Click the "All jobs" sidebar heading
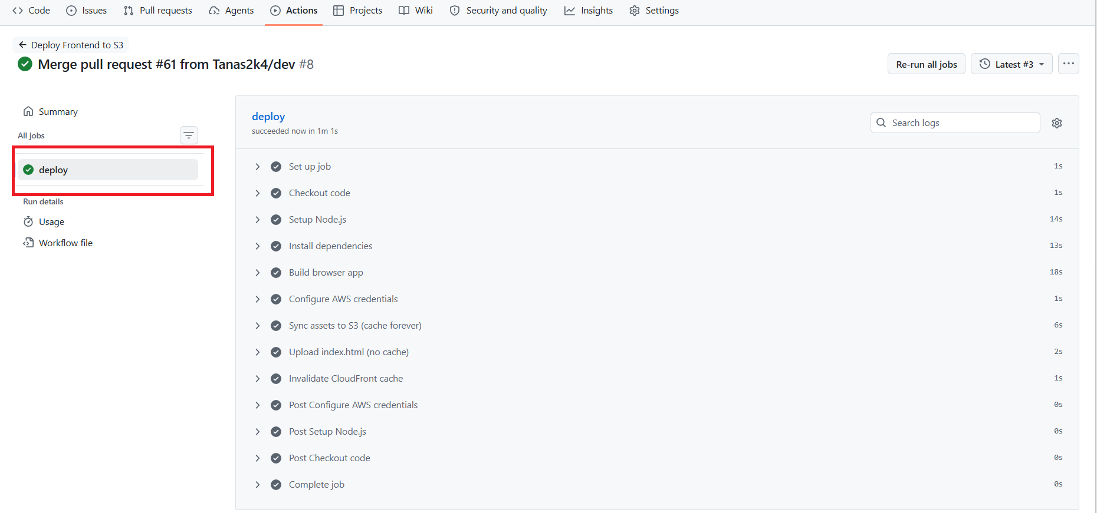The height and width of the screenshot is (513, 1097). [x=31, y=135]
